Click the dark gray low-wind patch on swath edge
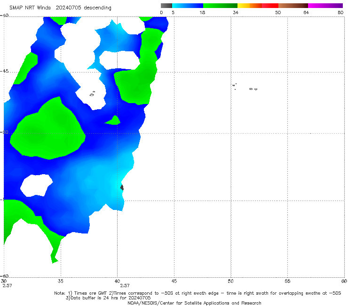This screenshot has height=306, width=348. click(x=122, y=187)
